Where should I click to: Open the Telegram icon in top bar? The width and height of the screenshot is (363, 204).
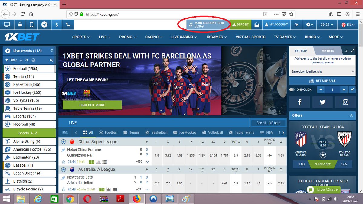tap(44, 24)
